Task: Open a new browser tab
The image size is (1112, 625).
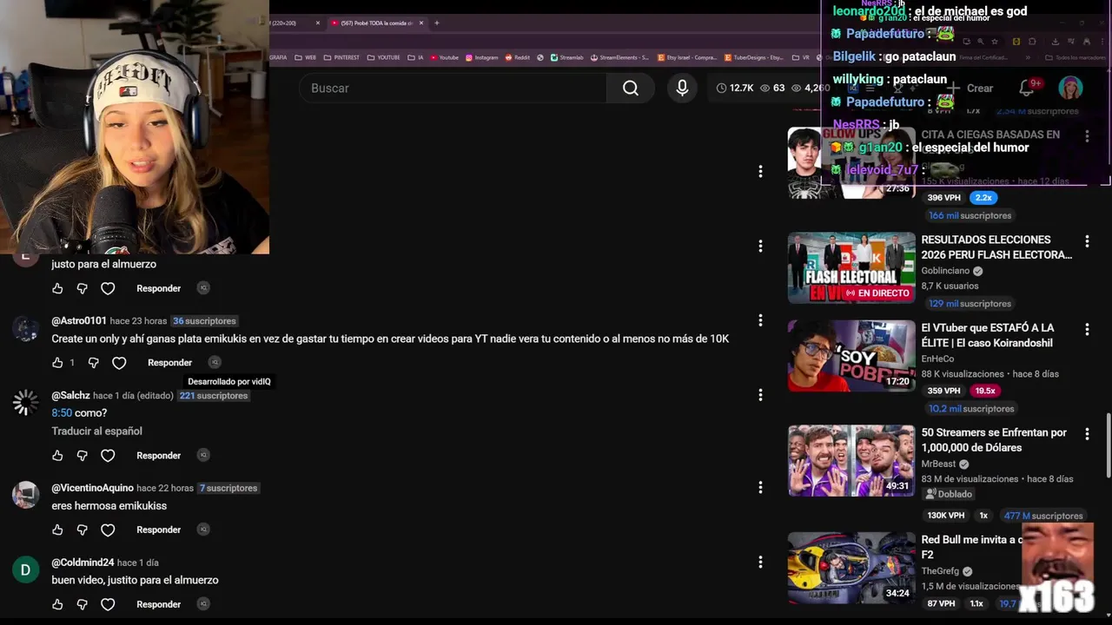Action: [x=437, y=23]
